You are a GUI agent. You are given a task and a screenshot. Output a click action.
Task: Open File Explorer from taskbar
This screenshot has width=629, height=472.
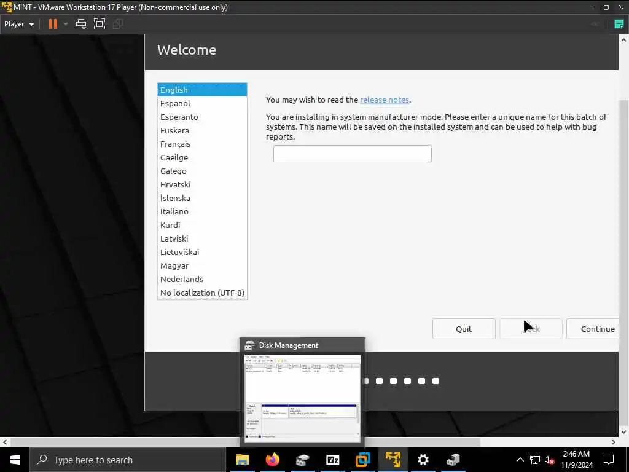point(242,460)
